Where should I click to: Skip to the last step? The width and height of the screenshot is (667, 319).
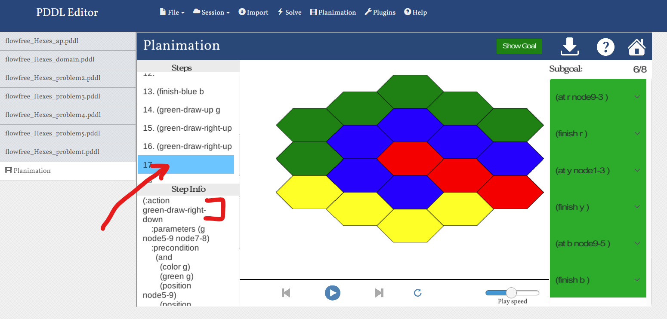click(379, 293)
